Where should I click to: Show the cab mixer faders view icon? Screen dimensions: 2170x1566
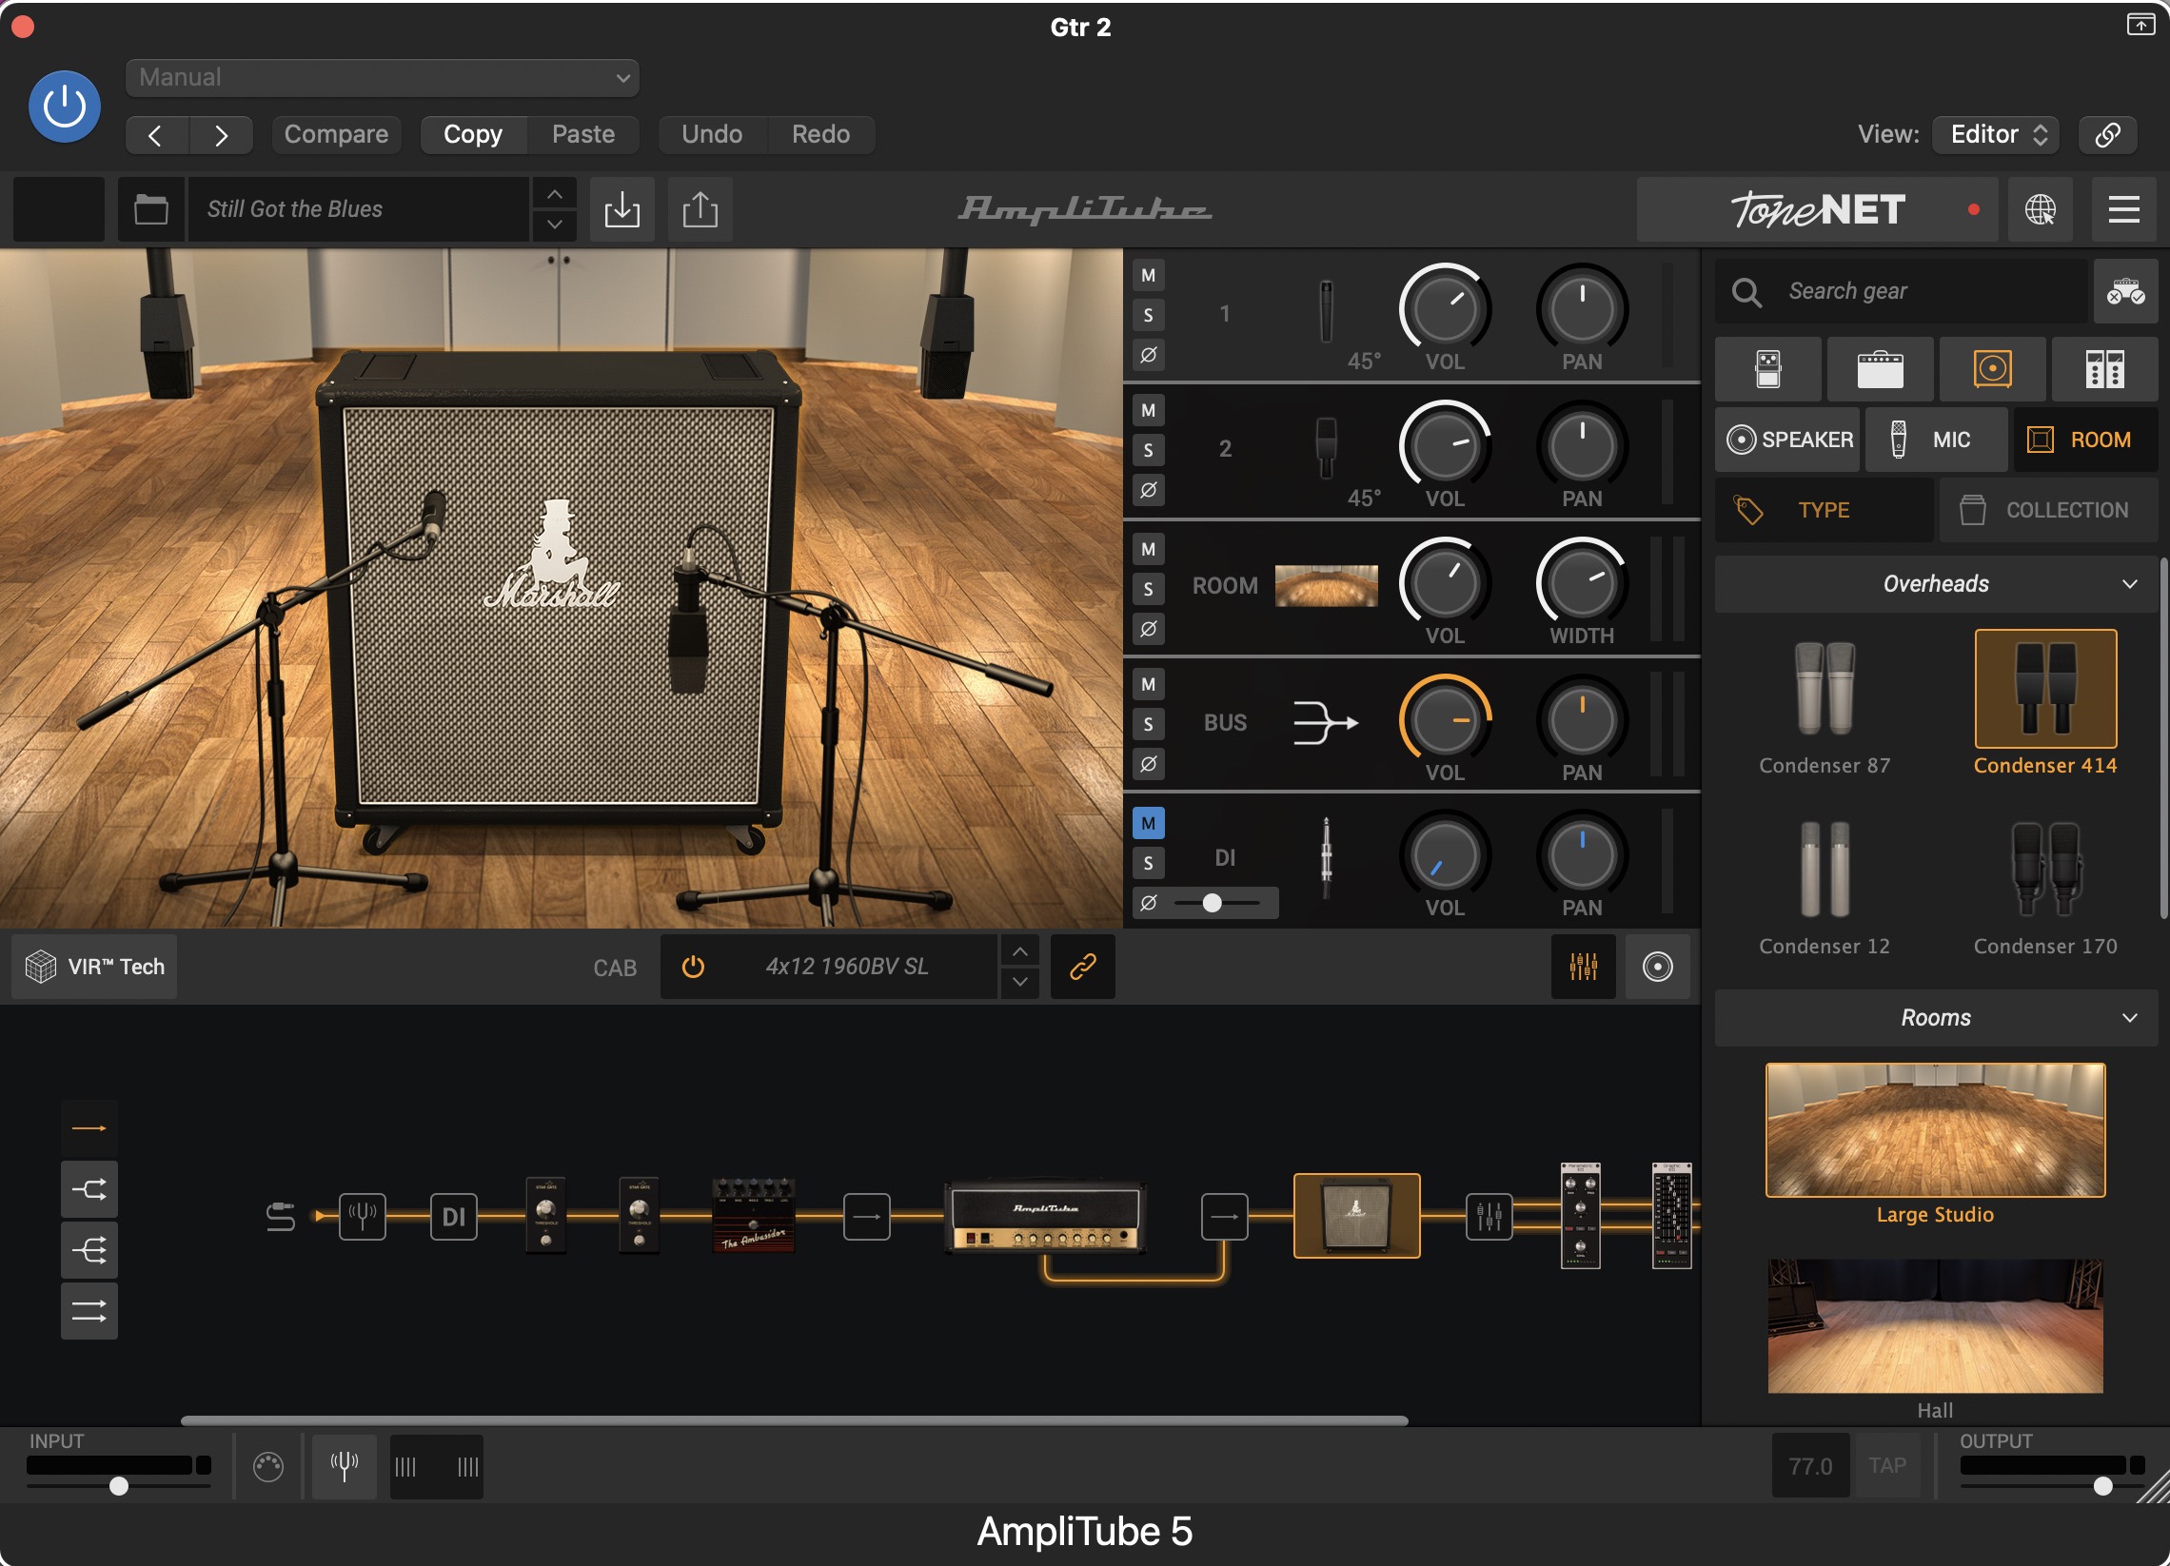1583,967
